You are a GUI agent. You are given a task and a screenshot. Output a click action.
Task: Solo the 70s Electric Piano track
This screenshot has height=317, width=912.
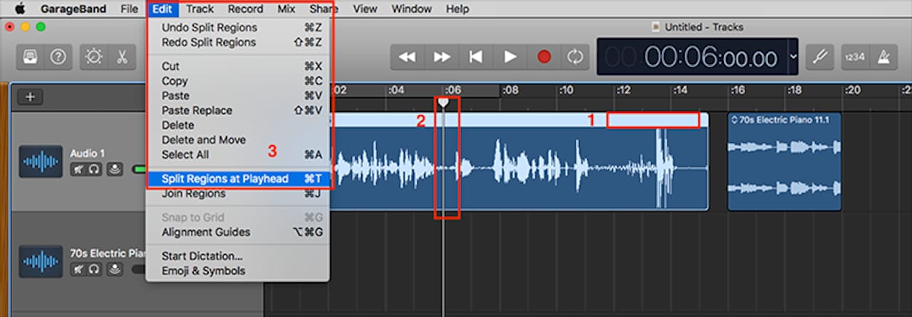coord(95,269)
